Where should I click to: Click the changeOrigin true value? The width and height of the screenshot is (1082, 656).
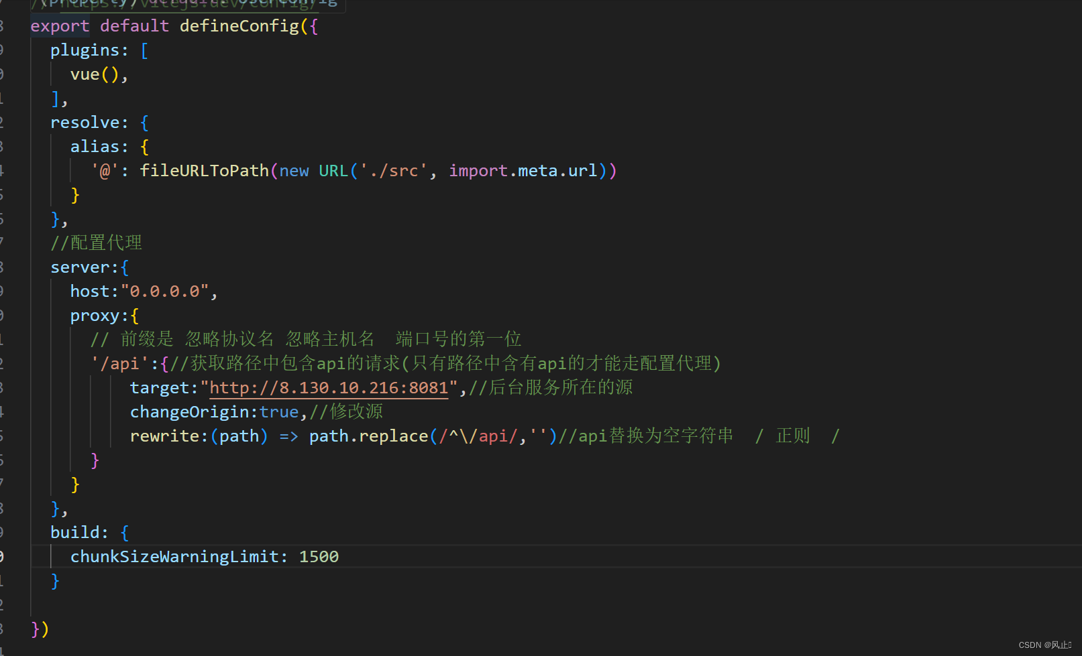pos(279,411)
